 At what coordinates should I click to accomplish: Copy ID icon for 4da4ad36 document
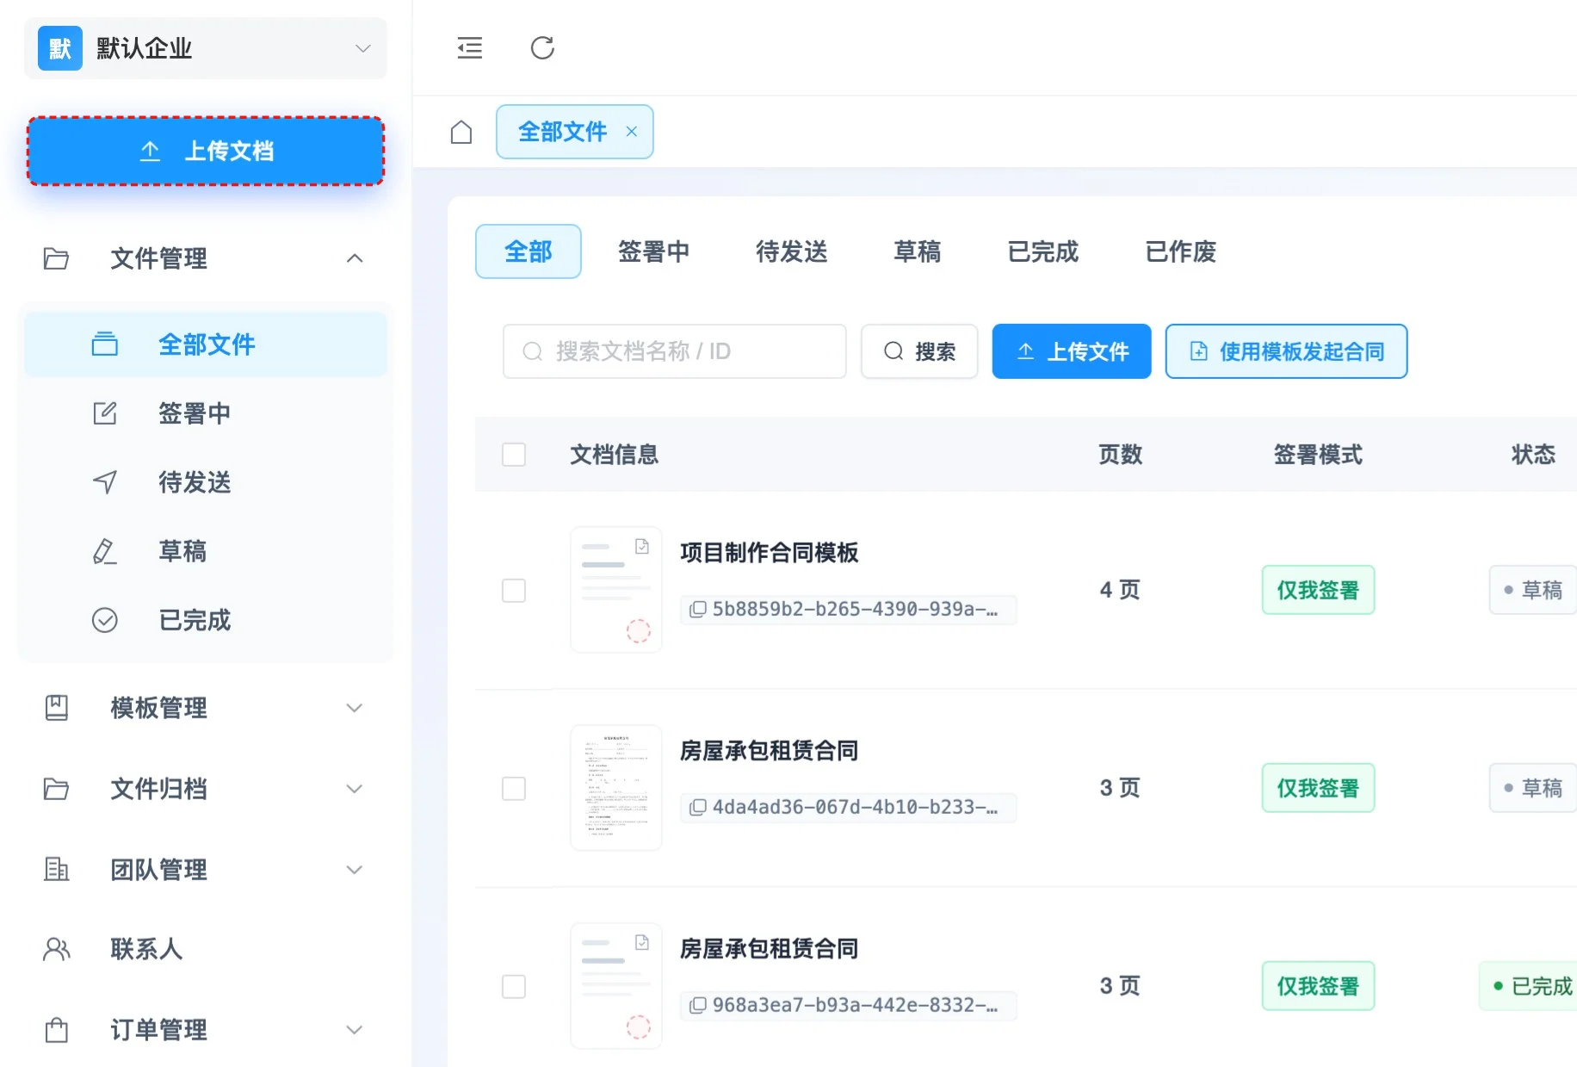pyautogui.click(x=698, y=808)
